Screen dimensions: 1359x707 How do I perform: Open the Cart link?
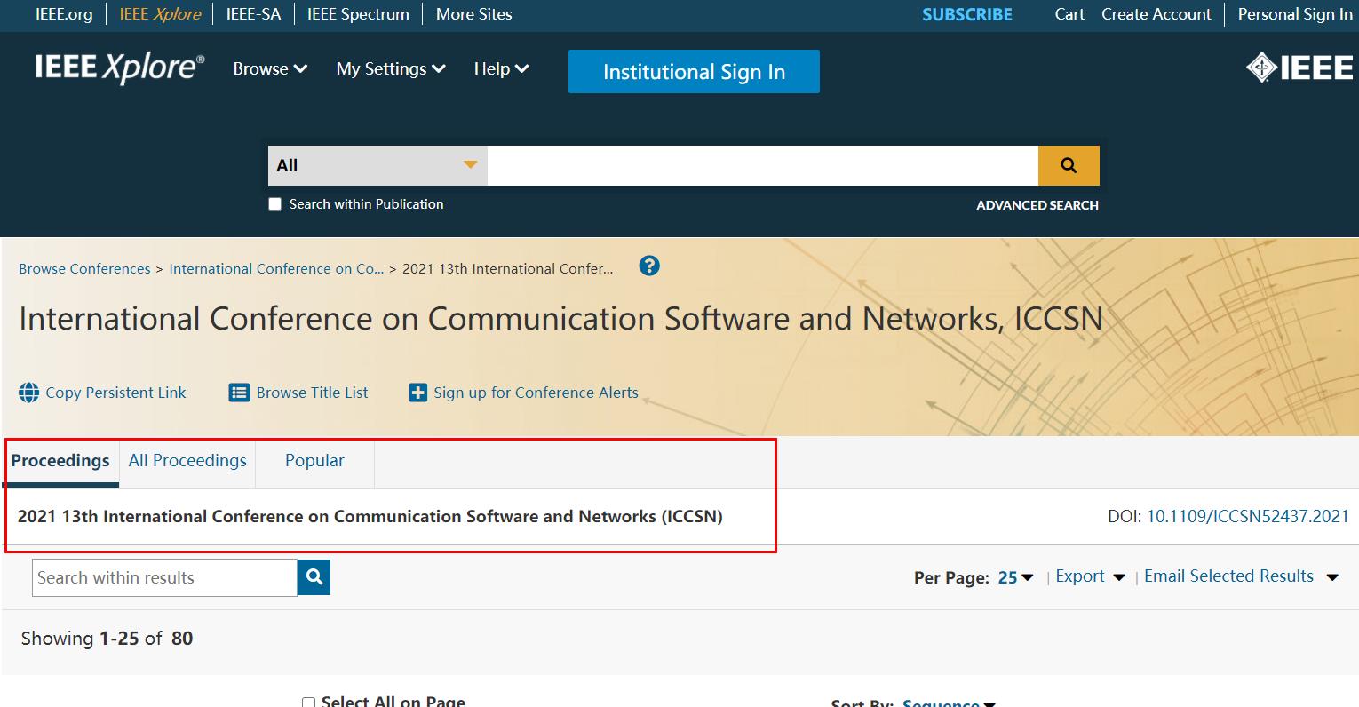pyautogui.click(x=1069, y=14)
